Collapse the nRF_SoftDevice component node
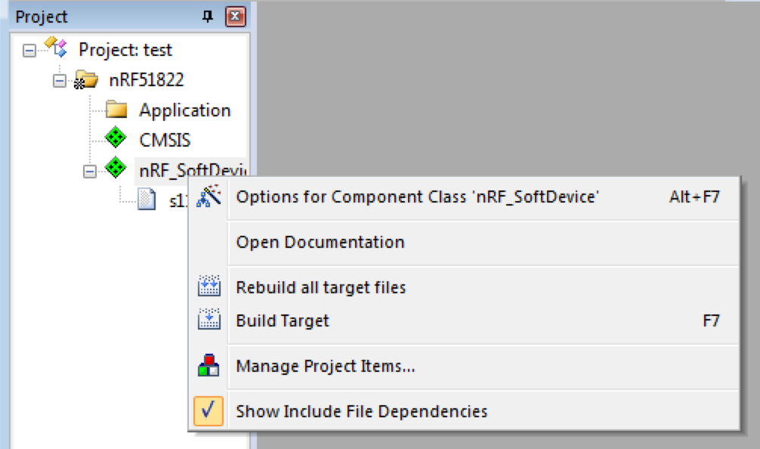Viewport: 760px width, 449px height. tap(90, 171)
